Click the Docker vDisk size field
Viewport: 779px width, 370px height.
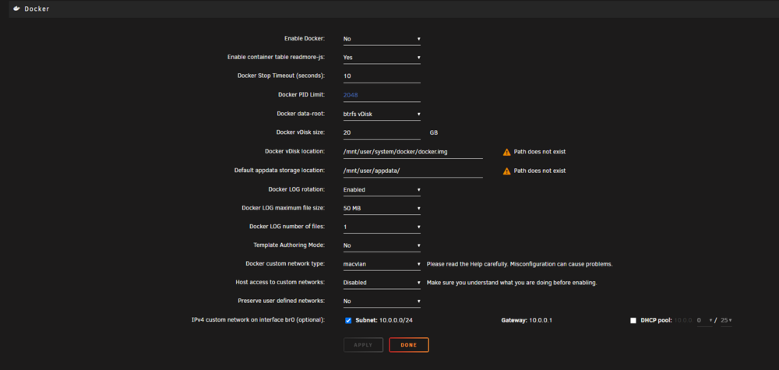click(x=382, y=132)
